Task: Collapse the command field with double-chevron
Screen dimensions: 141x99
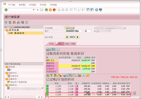Action: point(38,10)
